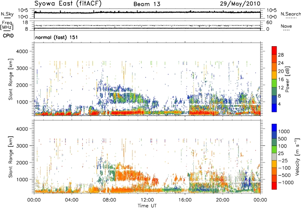
Task: Click the solid line sample under N.Sky
Action: [7, 18]
